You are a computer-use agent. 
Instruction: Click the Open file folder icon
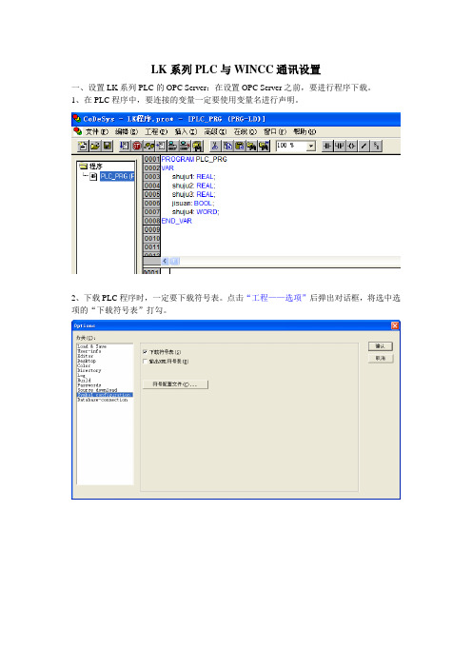(95, 147)
